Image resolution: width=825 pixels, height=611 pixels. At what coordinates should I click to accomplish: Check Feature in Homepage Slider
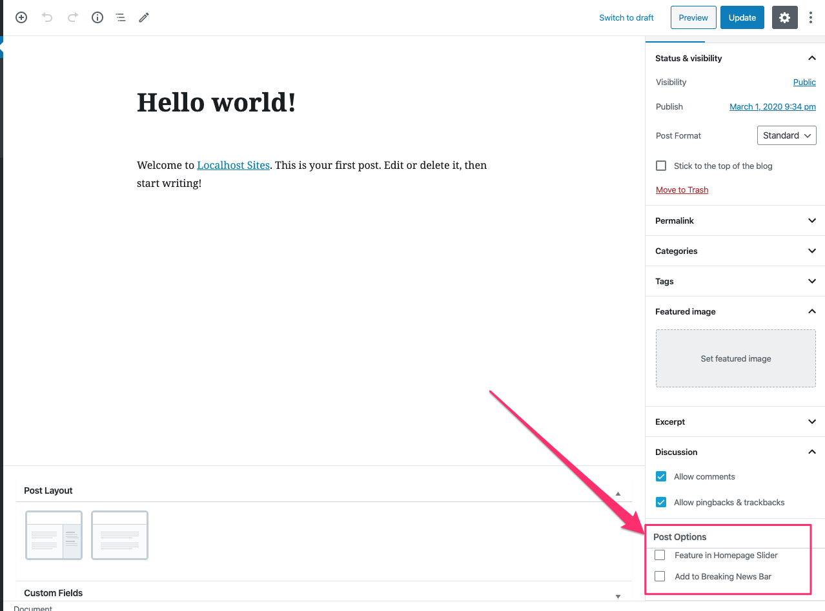click(x=660, y=555)
